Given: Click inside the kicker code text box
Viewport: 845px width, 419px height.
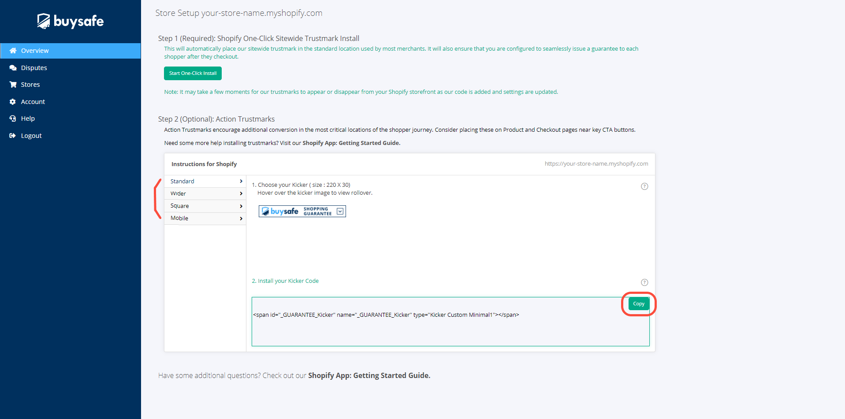Looking at the screenshot, I should [450, 322].
